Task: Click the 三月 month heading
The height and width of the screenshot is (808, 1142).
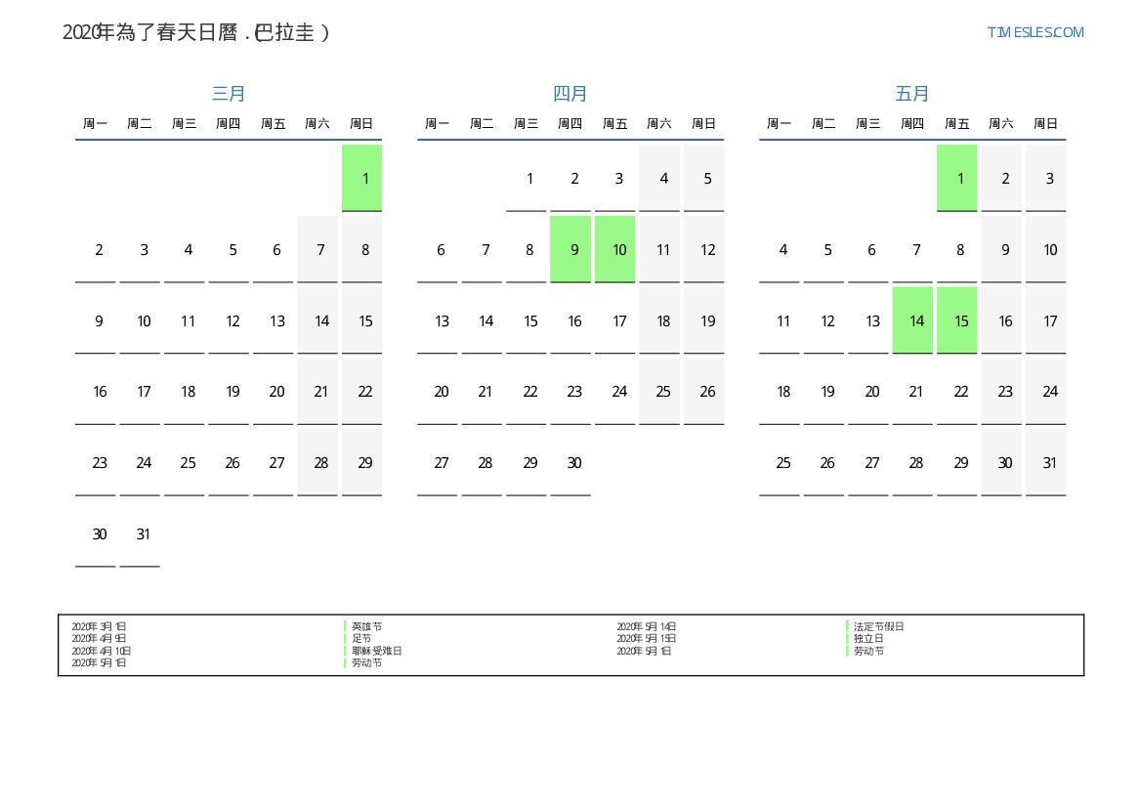Action: (229, 94)
